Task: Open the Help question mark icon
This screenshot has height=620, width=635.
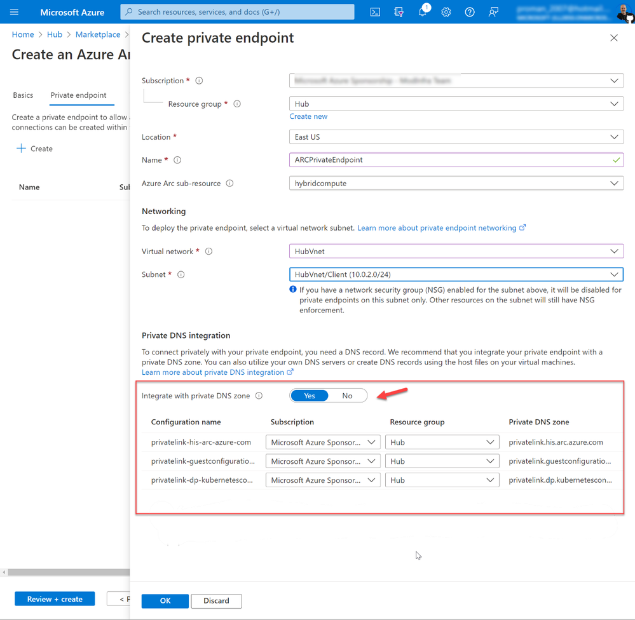Action: (469, 12)
